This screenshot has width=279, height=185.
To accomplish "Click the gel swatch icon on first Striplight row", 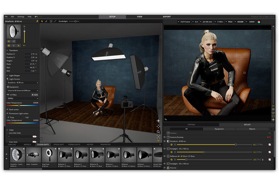I will (x=270, y=152).
